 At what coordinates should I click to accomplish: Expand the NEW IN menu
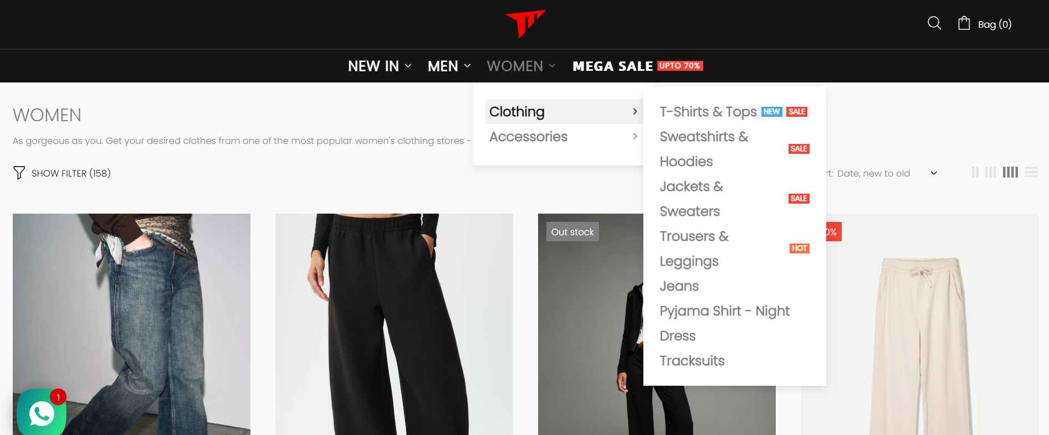point(380,66)
